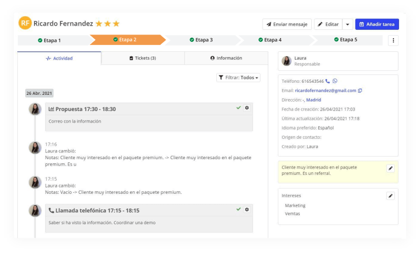Open WhatsApp icon next to phone number

click(335, 81)
